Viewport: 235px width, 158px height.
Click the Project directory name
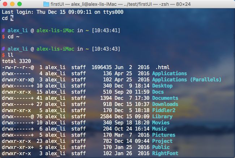coord(162,141)
